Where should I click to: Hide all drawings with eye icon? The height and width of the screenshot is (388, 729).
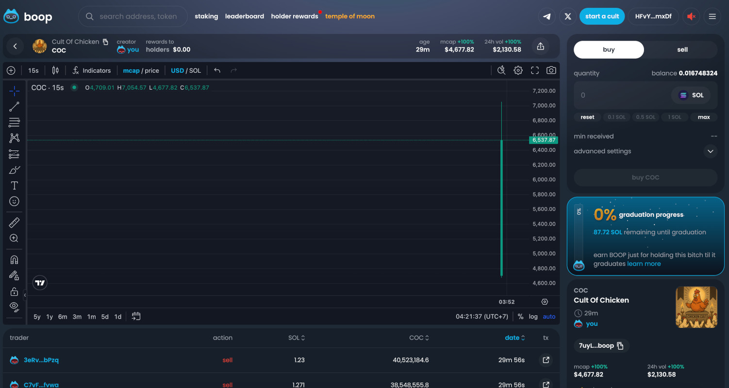pyautogui.click(x=14, y=306)
